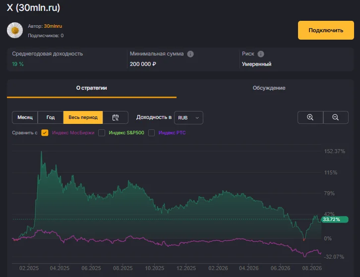Click the 10.2025 axis label
Image resolution: width=360 pixels, height=277 pixels.
point(154,268)
